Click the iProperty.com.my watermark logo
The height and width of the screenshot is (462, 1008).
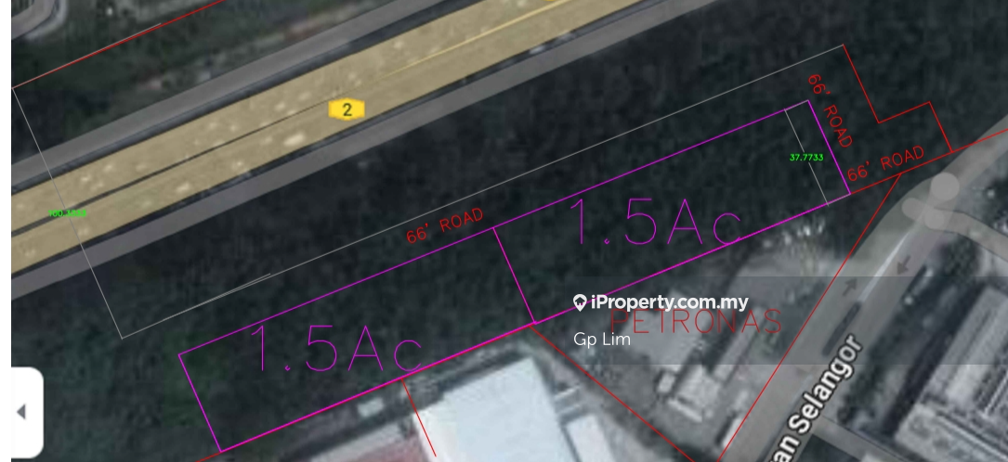[x=661, y=302]
